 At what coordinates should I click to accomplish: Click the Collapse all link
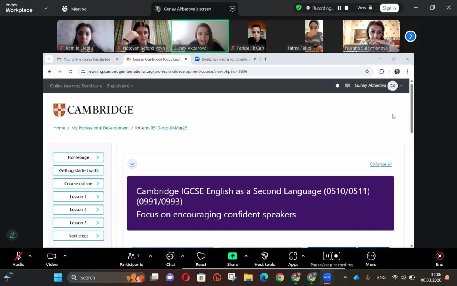380,164
